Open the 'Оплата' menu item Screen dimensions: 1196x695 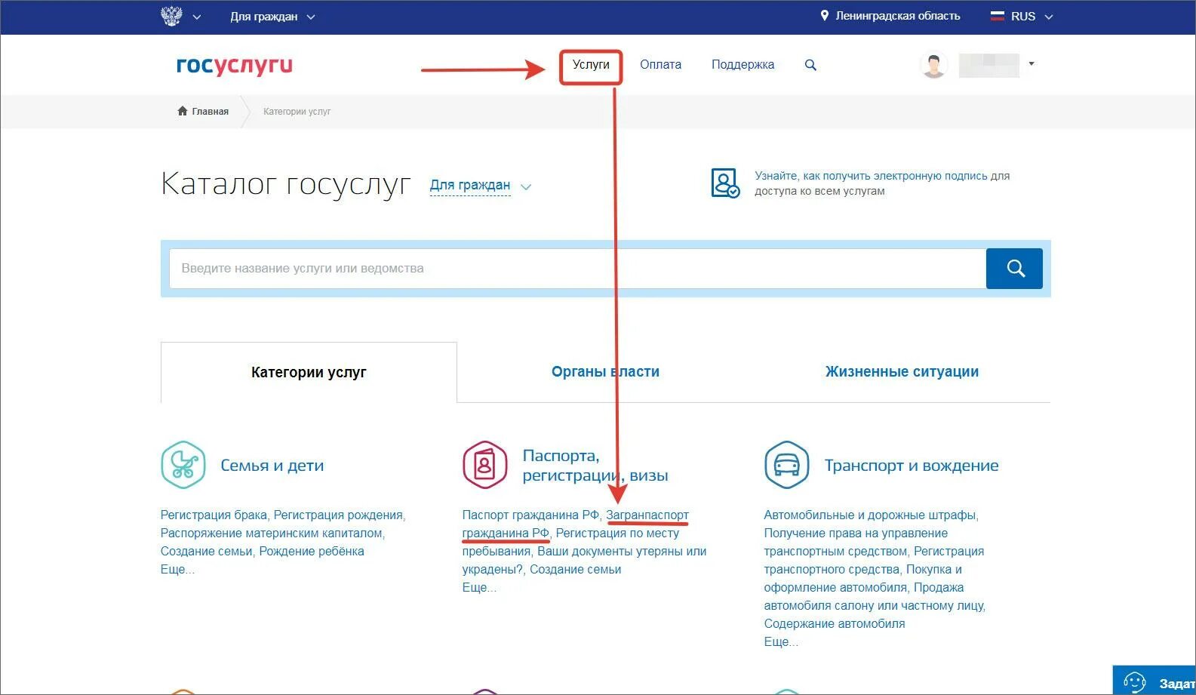660,65
